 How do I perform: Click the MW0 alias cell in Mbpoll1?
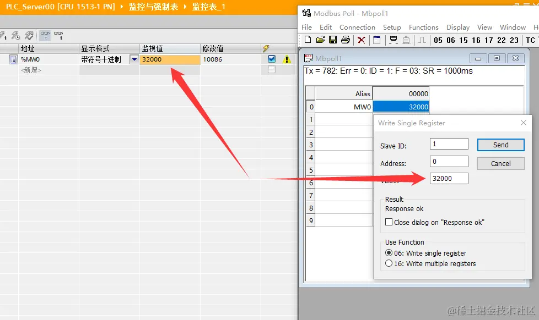click(344, 107)
